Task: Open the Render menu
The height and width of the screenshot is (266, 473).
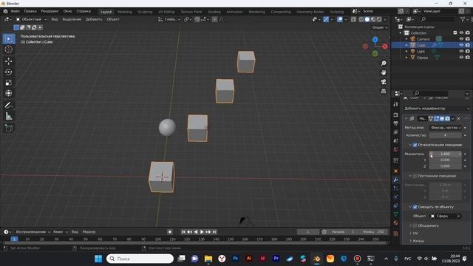Action: [x=50, y=11]
